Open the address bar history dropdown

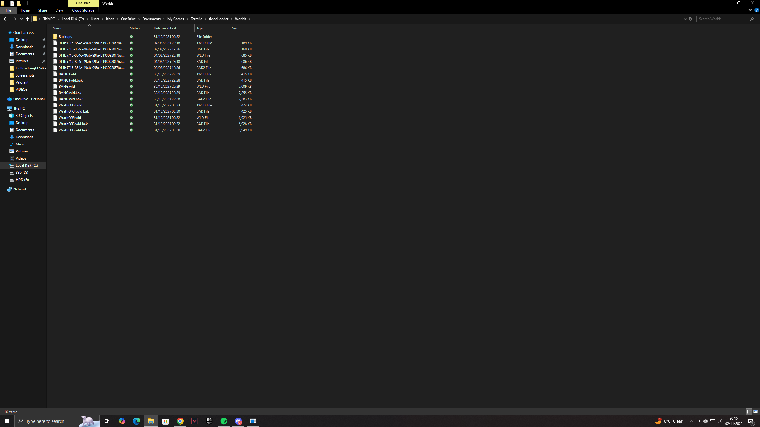coord(685,19)
